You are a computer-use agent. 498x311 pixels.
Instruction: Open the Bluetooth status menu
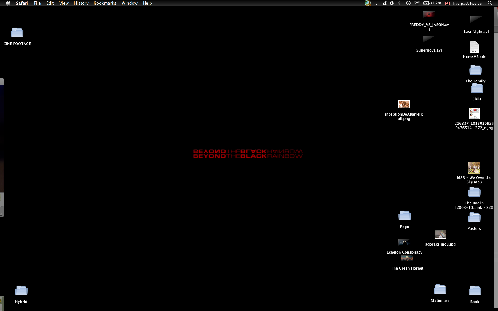click(399, 3)
